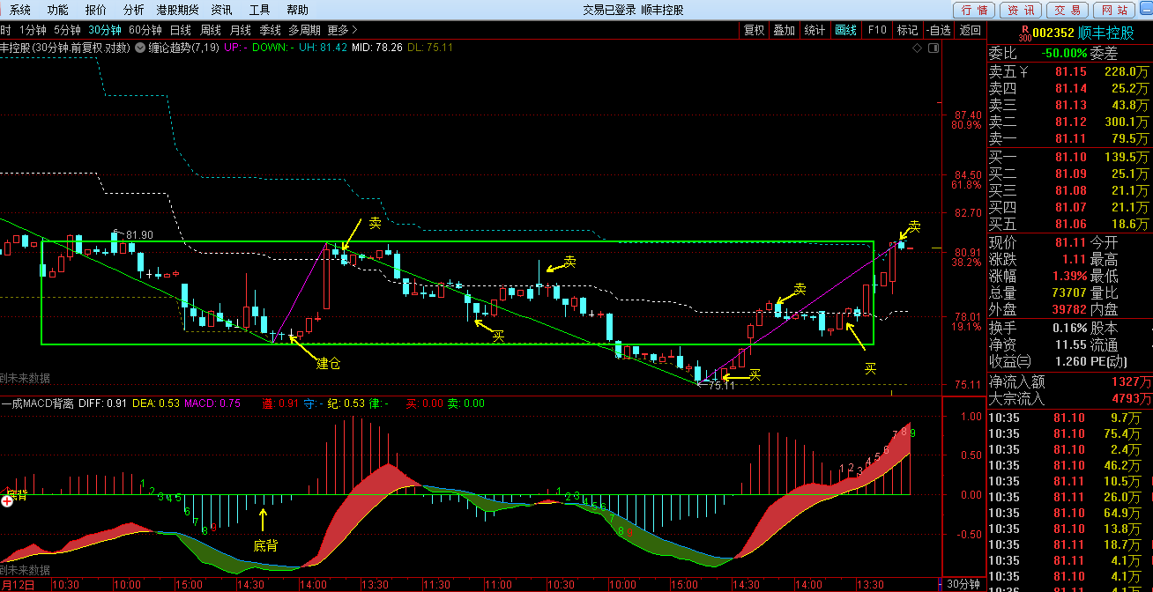Click the diamond icon above the chart
Screen dimensions: 1153x592
[x=916, y=48]
